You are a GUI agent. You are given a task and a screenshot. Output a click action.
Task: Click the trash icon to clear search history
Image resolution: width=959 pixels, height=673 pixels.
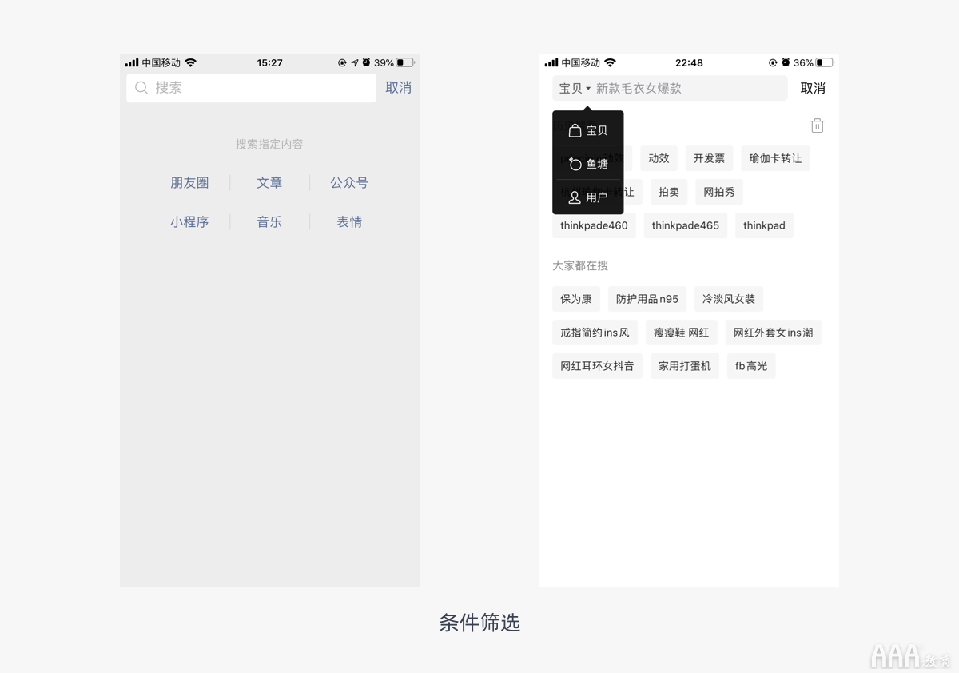(817, 125)
